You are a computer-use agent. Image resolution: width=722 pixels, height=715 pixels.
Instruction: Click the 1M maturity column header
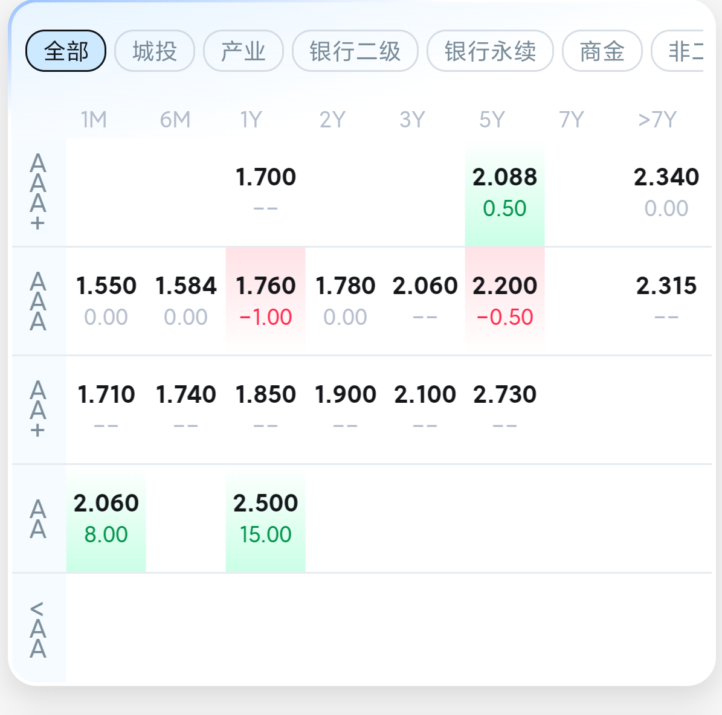[x=94, y=120]
